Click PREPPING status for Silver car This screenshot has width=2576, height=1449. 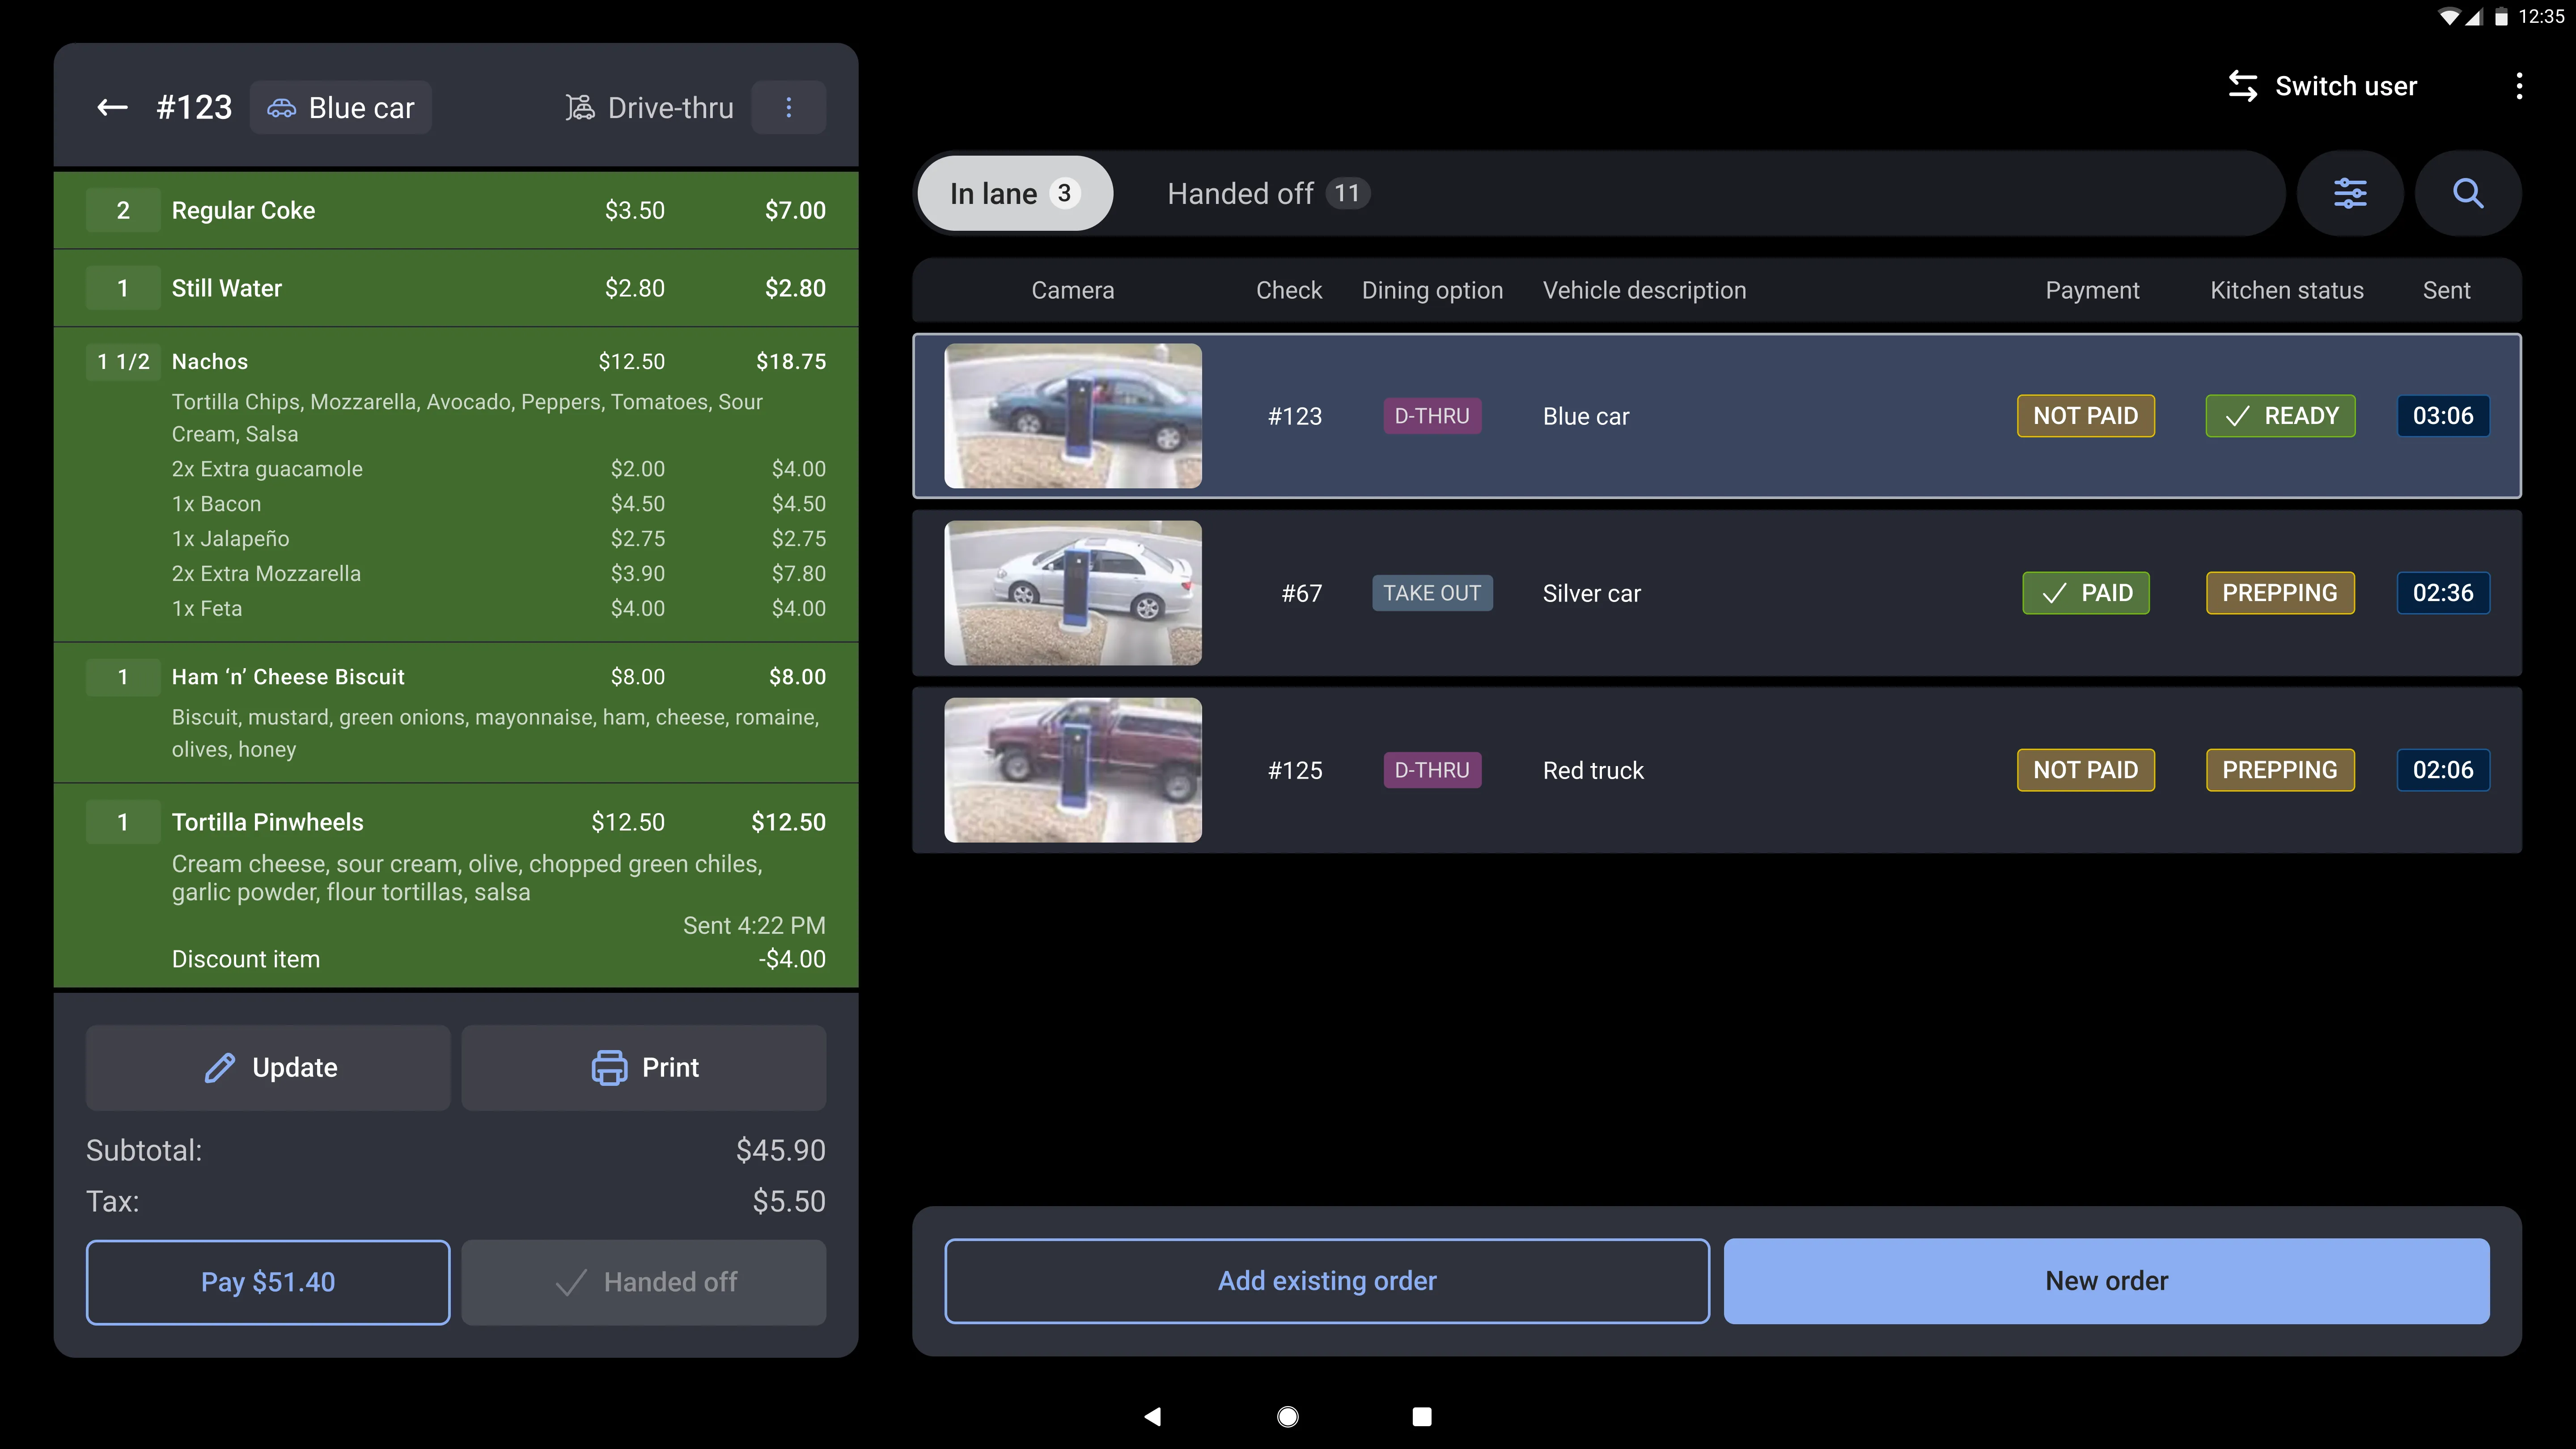pyautogui.click(x=2280, y=593)
